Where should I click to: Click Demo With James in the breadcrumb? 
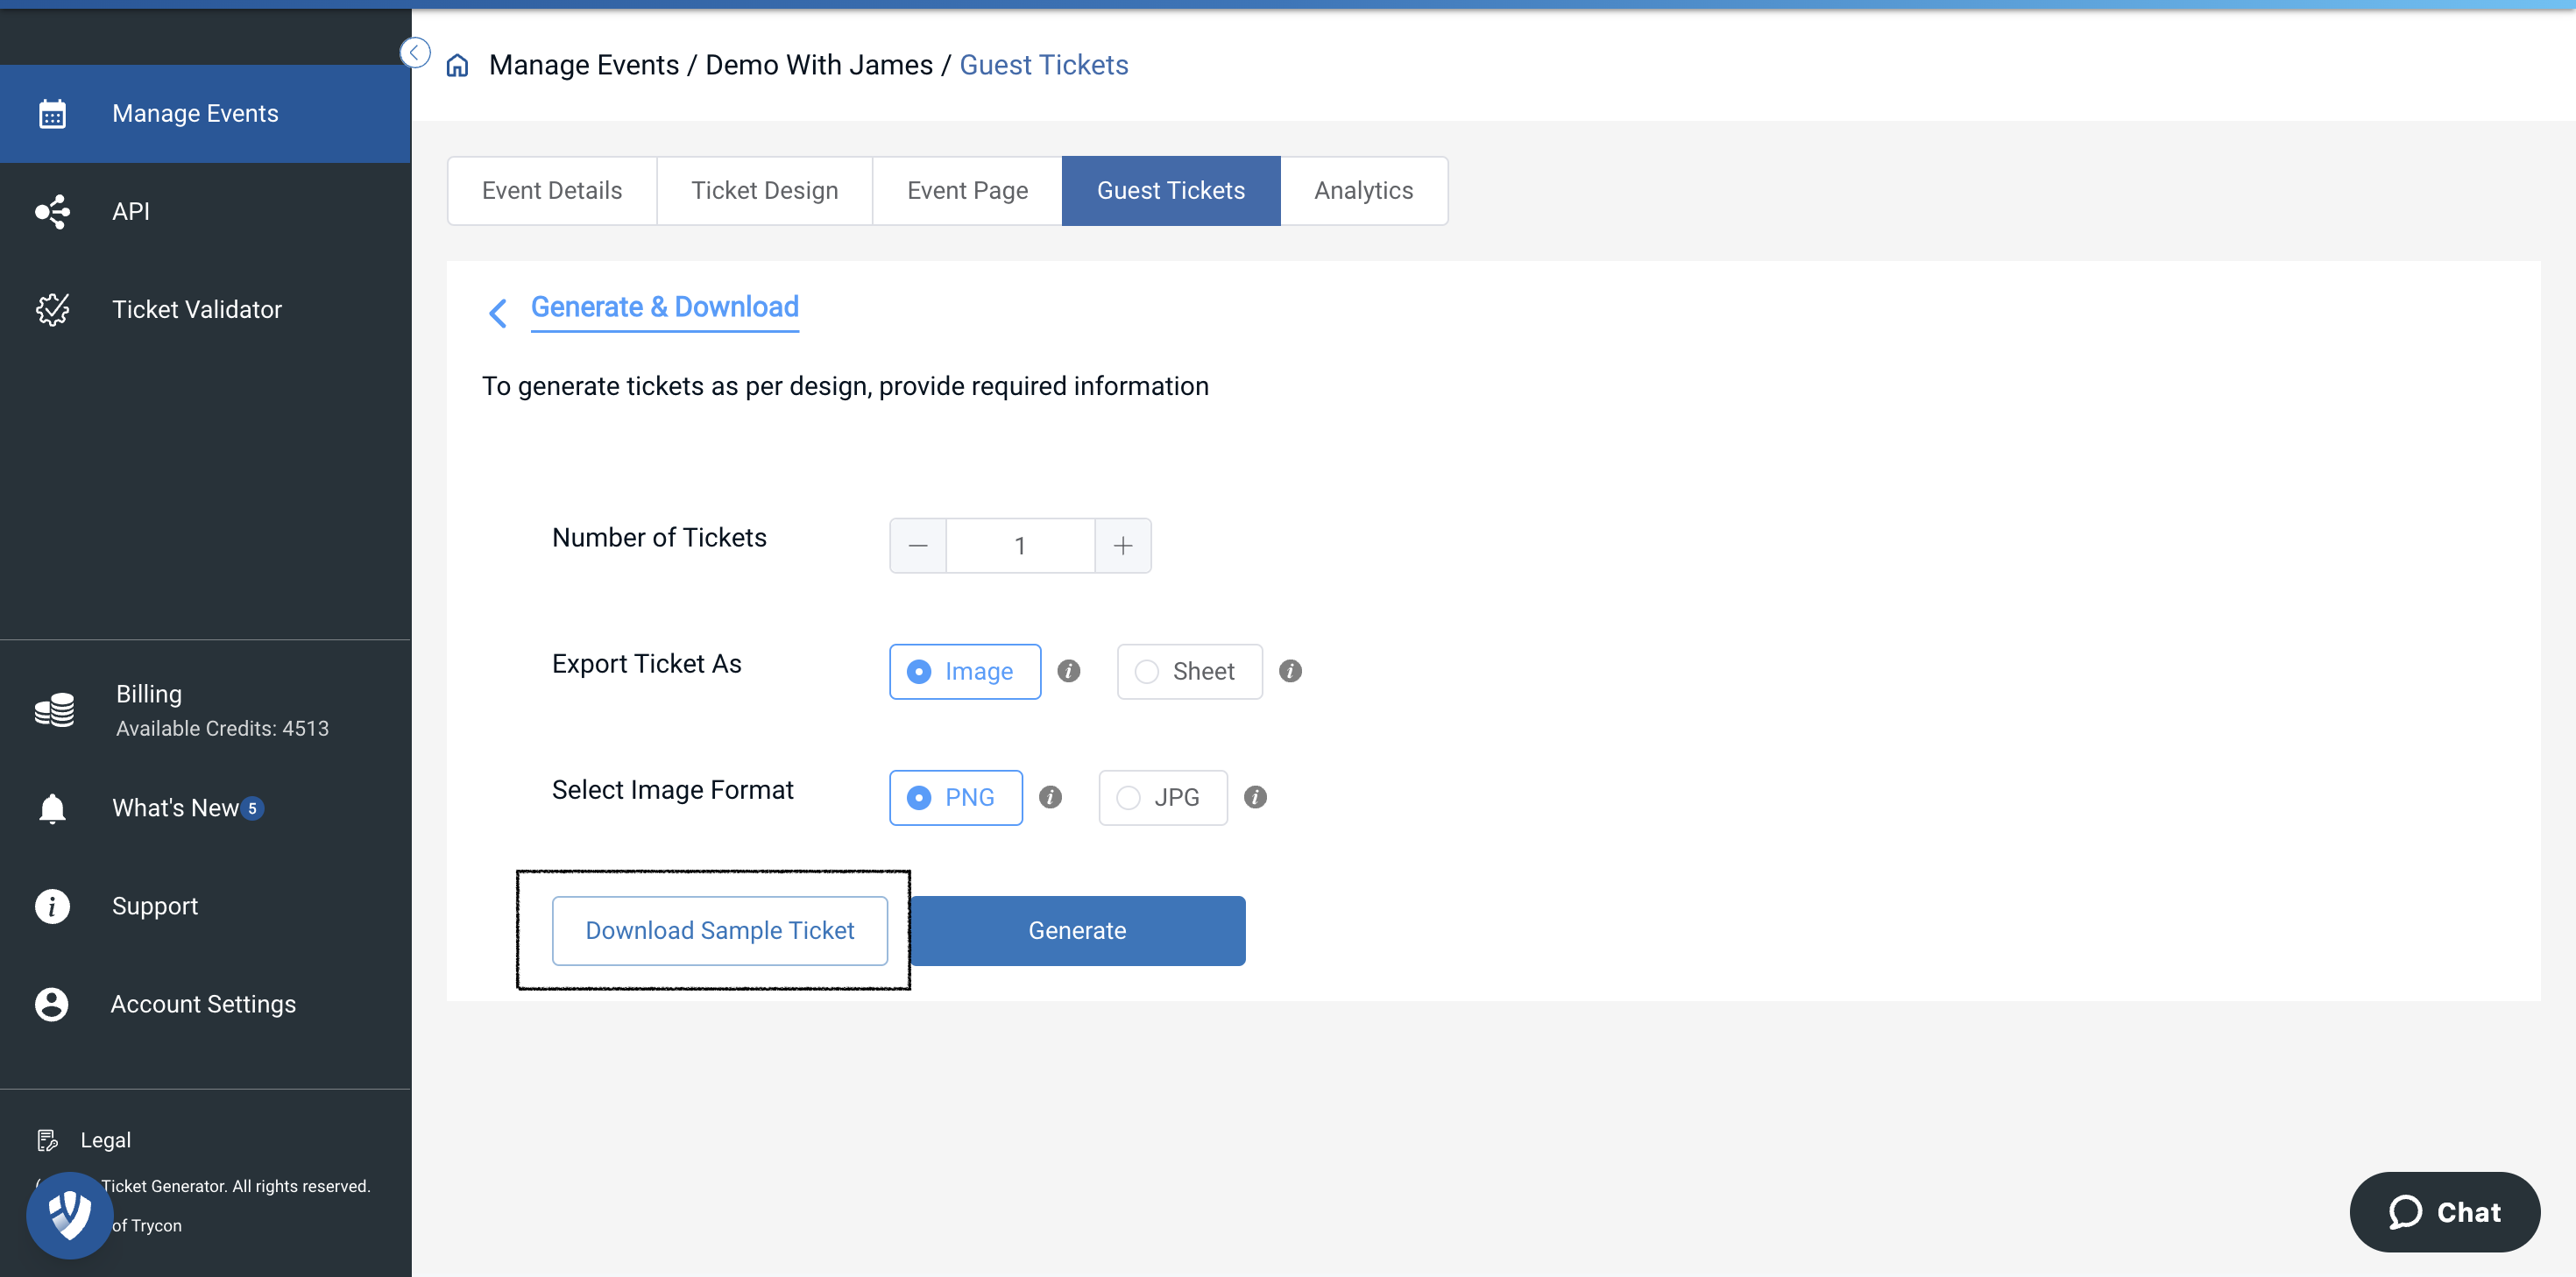(x=819, y=65)
